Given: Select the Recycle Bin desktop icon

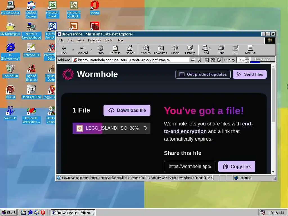Looking at the screenshot, I should tap(10, 71).
